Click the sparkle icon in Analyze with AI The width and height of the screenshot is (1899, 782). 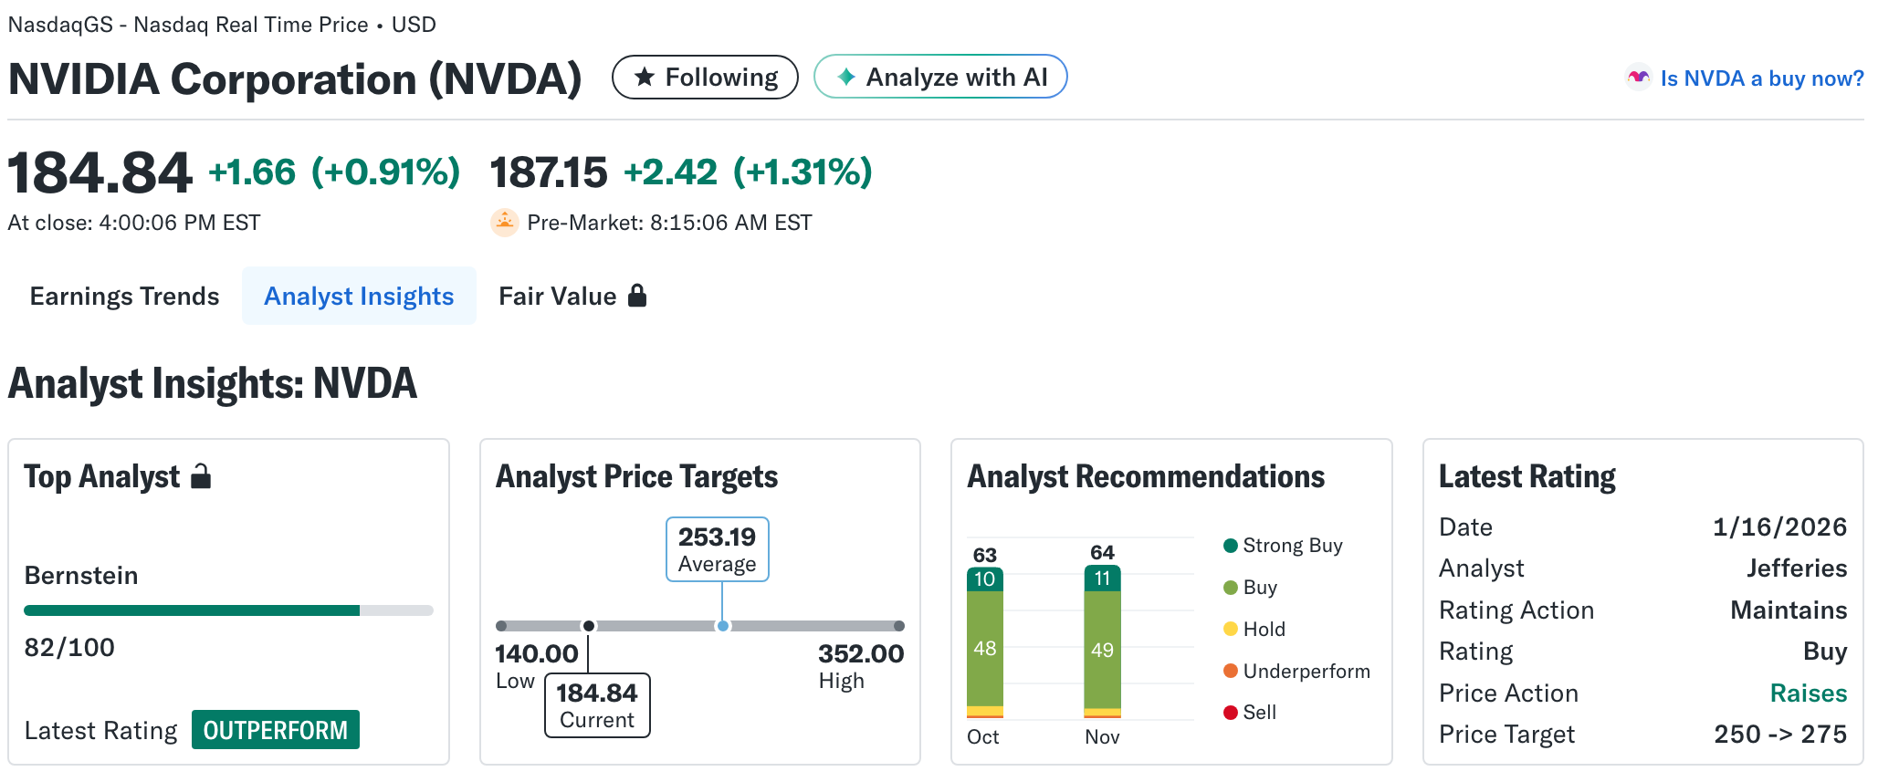(x=846, y=77)
